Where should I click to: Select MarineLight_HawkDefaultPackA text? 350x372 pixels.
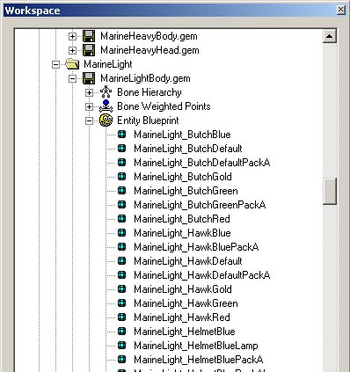click(x=202, y=275)
